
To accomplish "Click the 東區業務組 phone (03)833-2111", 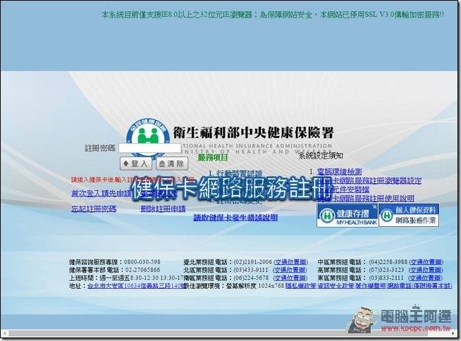I will [386, 278].
